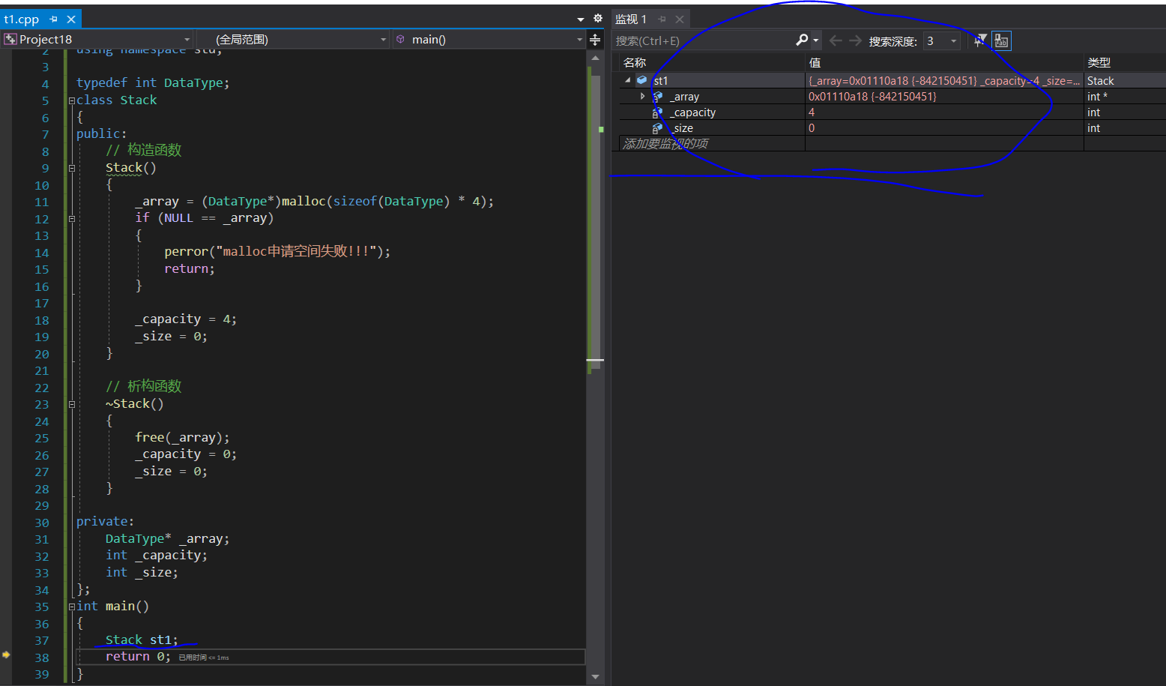Click the _capacity private field icon
This screenshot has height=686, width=1166.
pos(657,112)
